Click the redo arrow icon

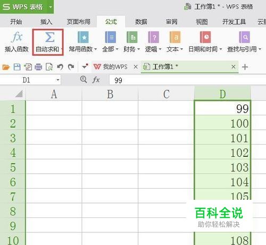click(x=71, y=67)
